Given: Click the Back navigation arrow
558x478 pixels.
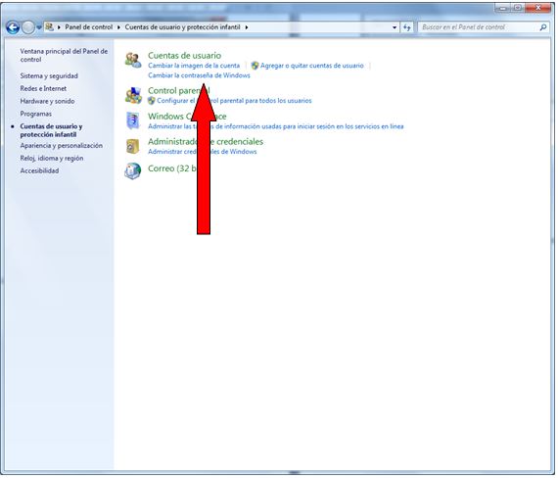Looking at the screenshot, I should pos(13,27).
